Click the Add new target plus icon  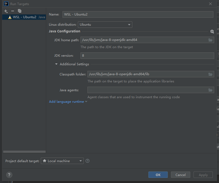coord(6,11)
